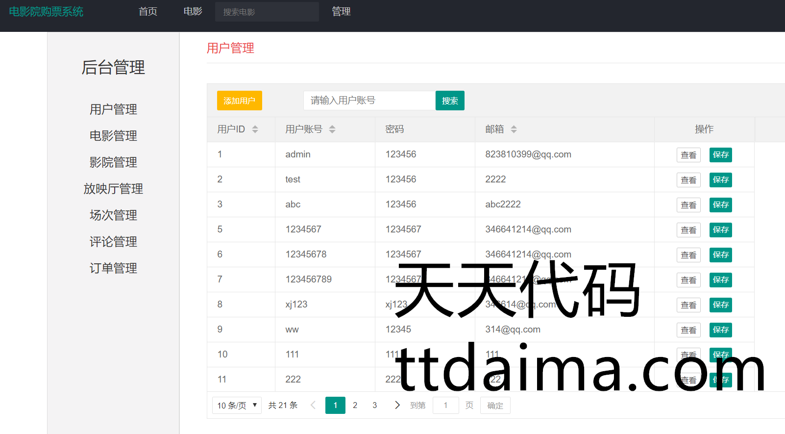Click 确定 to jump to page
The height and width of the screenshot is (434, 785).
coord(495,406)
